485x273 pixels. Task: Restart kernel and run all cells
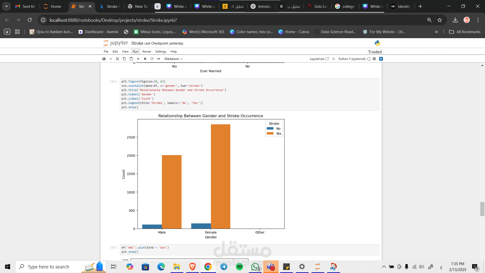pyautogui.click(x=159, y=59)
